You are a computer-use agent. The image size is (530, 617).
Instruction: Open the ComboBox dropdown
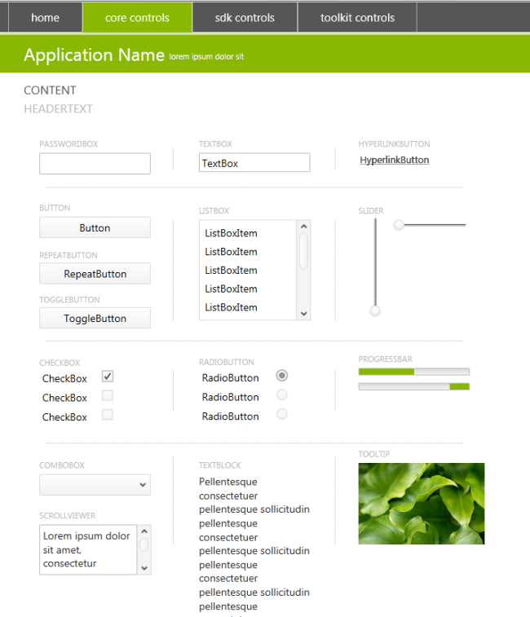(x=95, y=485)
